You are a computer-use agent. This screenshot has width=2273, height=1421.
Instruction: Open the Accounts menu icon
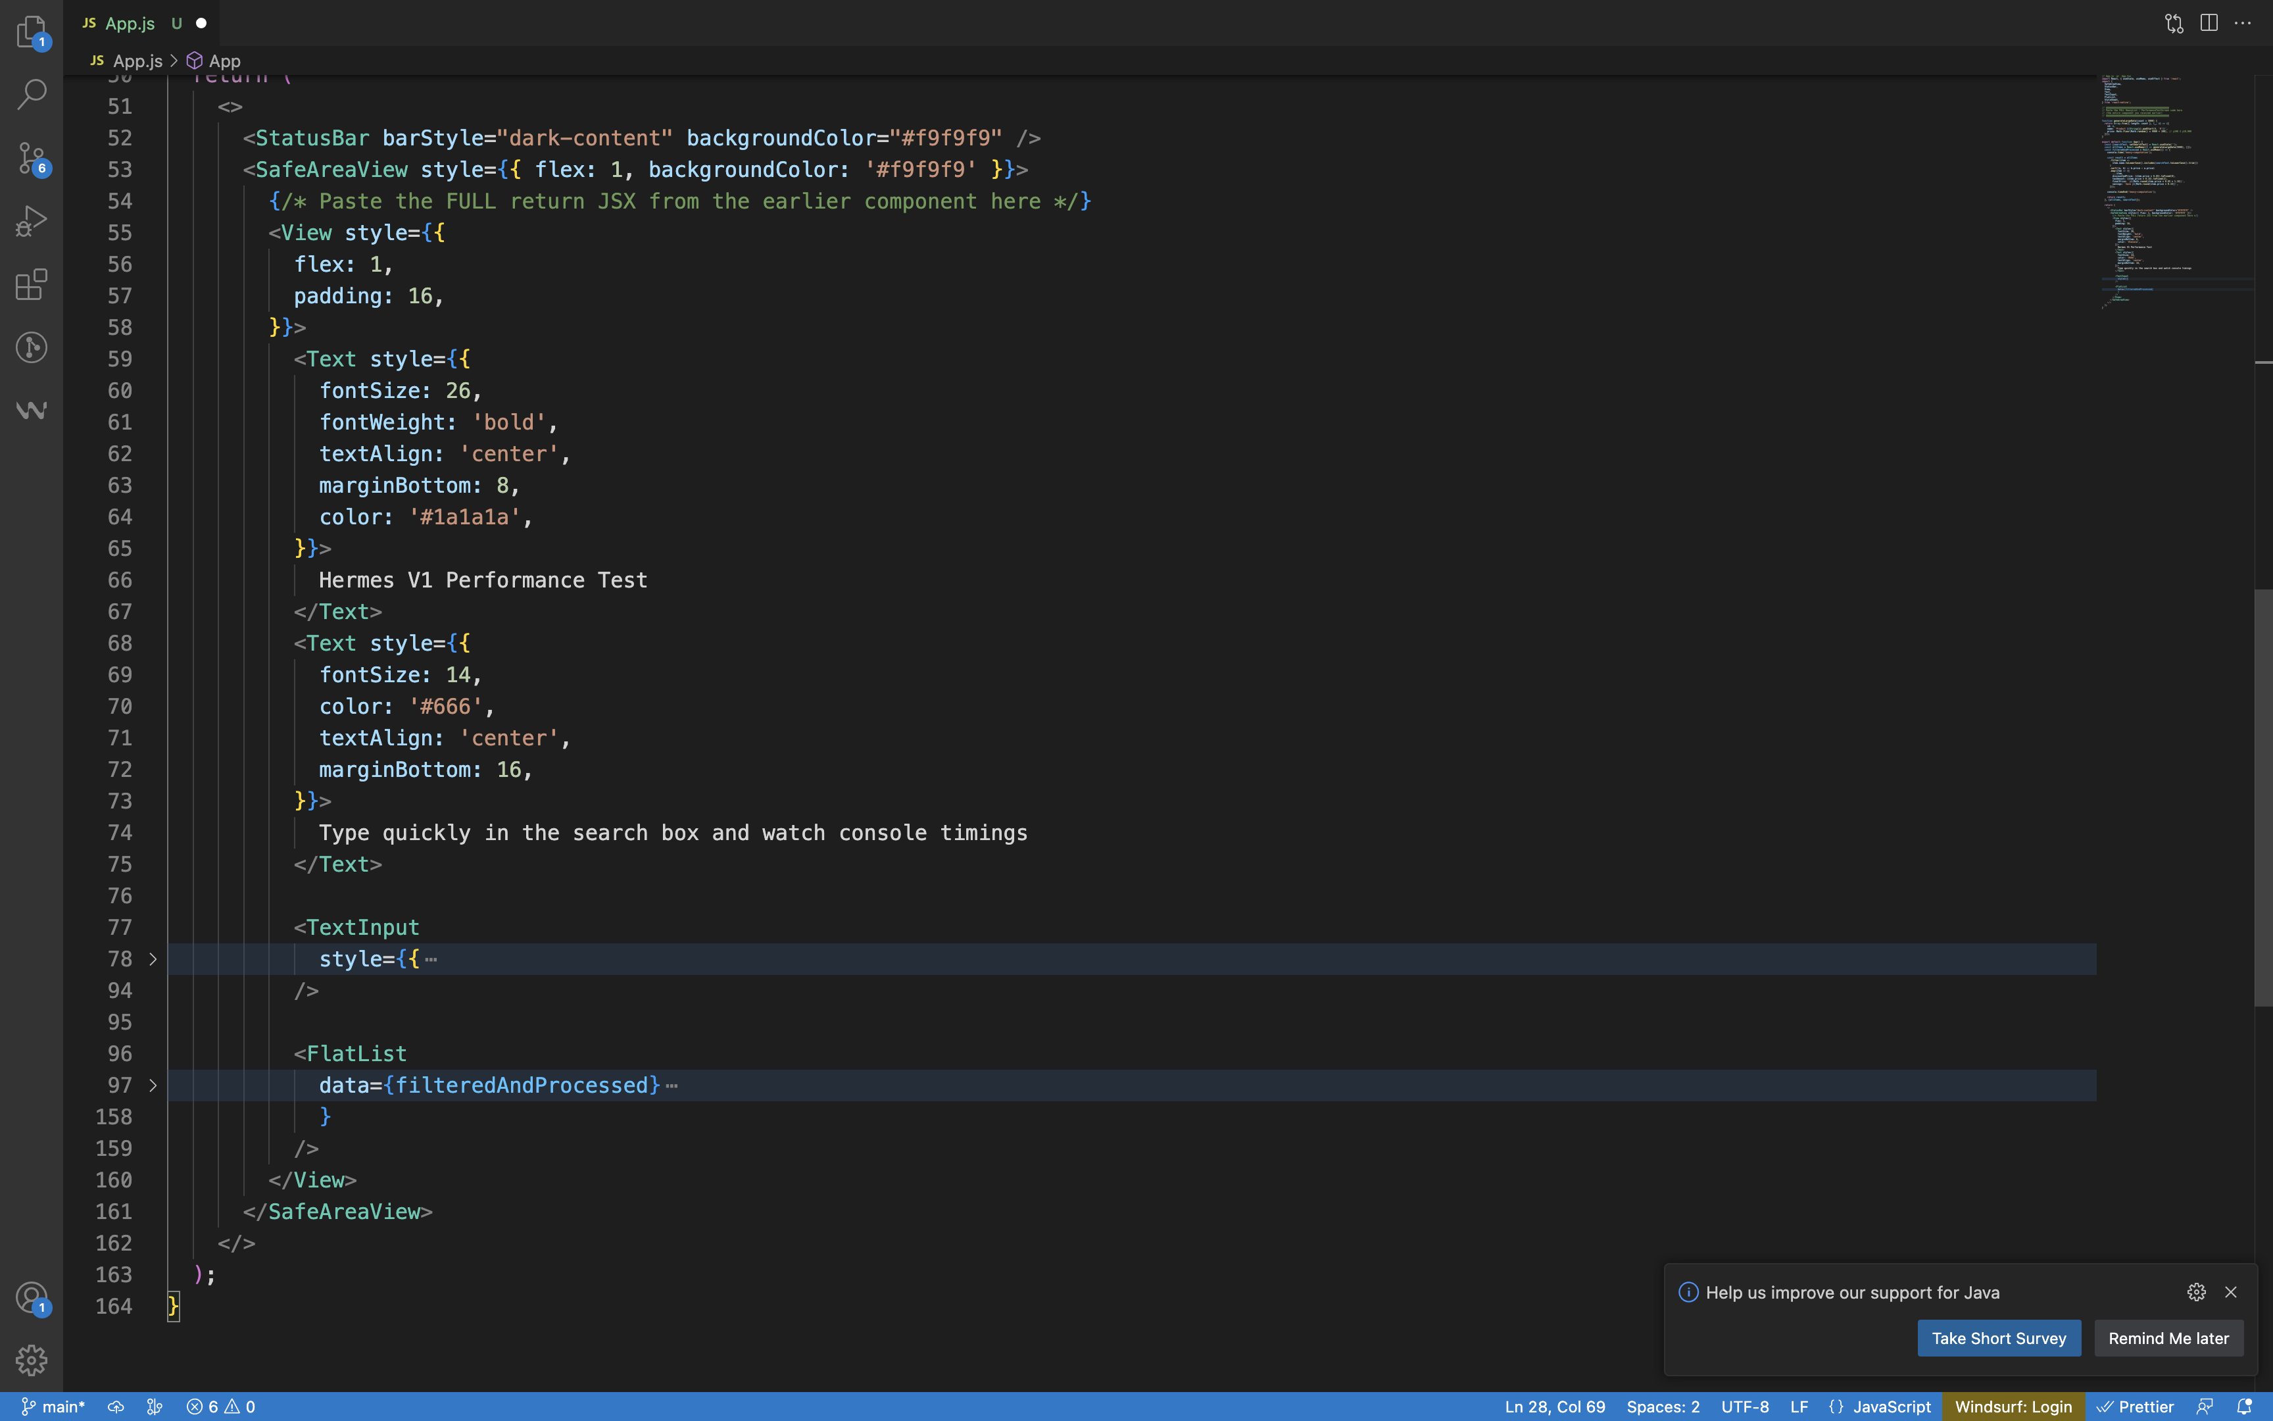(x=31, y=1298)
